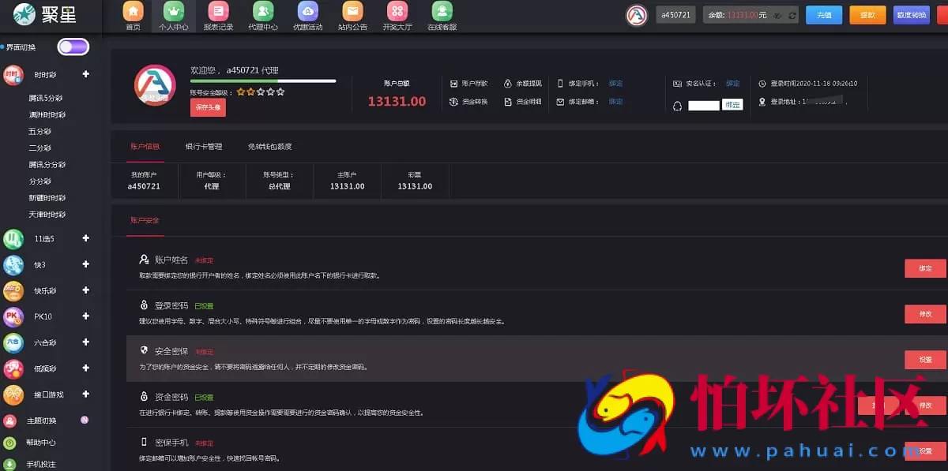Switch to the 银行卡管理 tab

coord(205,146)
